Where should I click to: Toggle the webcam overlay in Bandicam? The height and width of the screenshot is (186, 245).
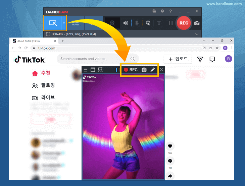point(112,23)
